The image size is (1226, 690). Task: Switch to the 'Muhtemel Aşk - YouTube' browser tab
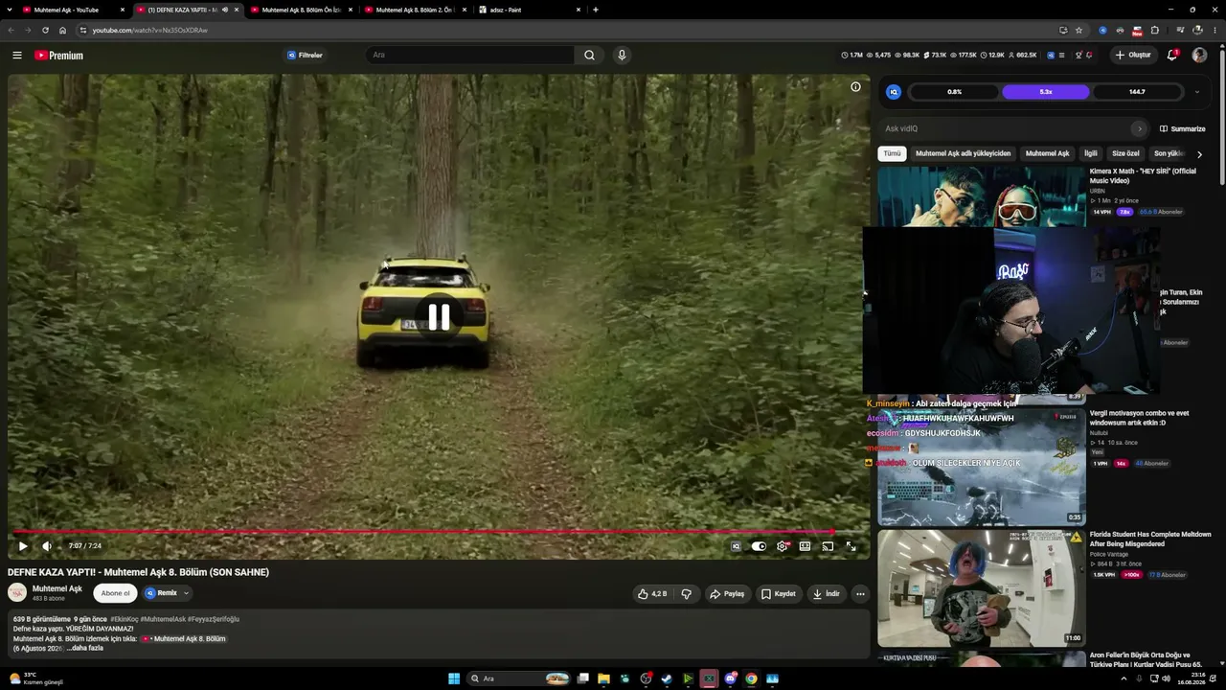[74, 10]
